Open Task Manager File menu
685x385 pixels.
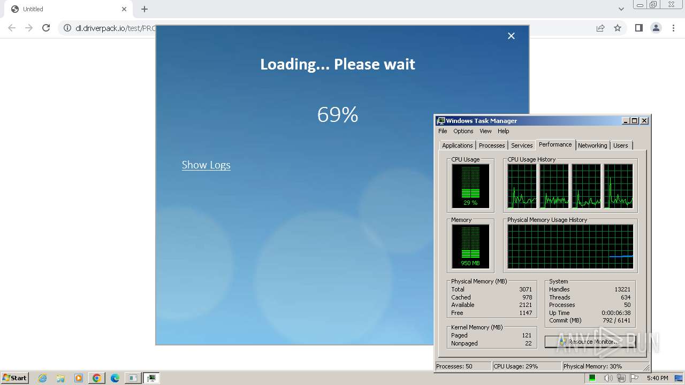(x=443, y=131)
